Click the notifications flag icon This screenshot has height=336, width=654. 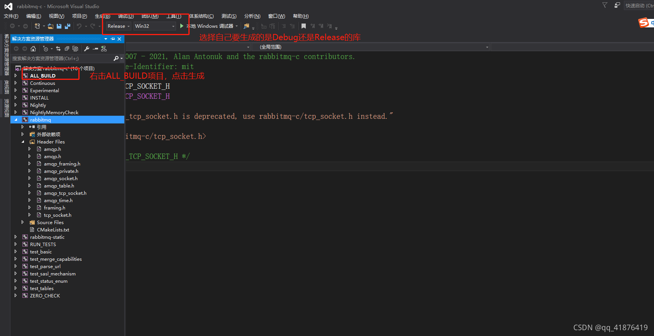(x=605, y=5)
